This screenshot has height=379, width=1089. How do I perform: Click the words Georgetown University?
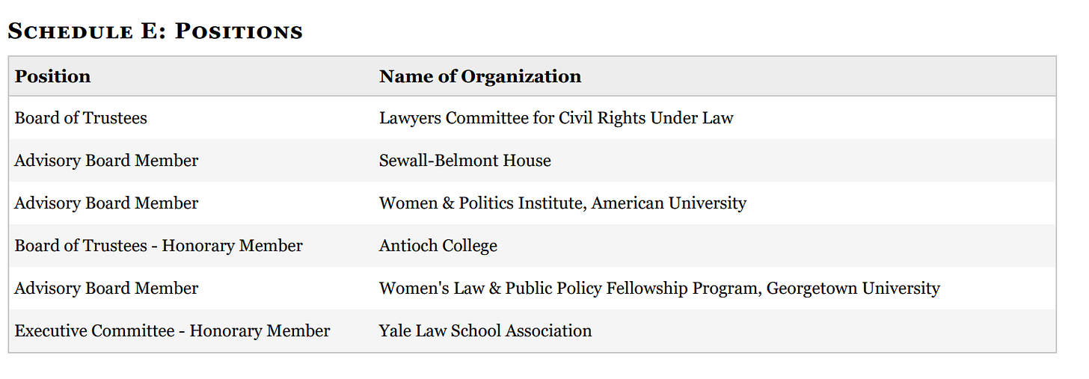click(x=853, y=289)
